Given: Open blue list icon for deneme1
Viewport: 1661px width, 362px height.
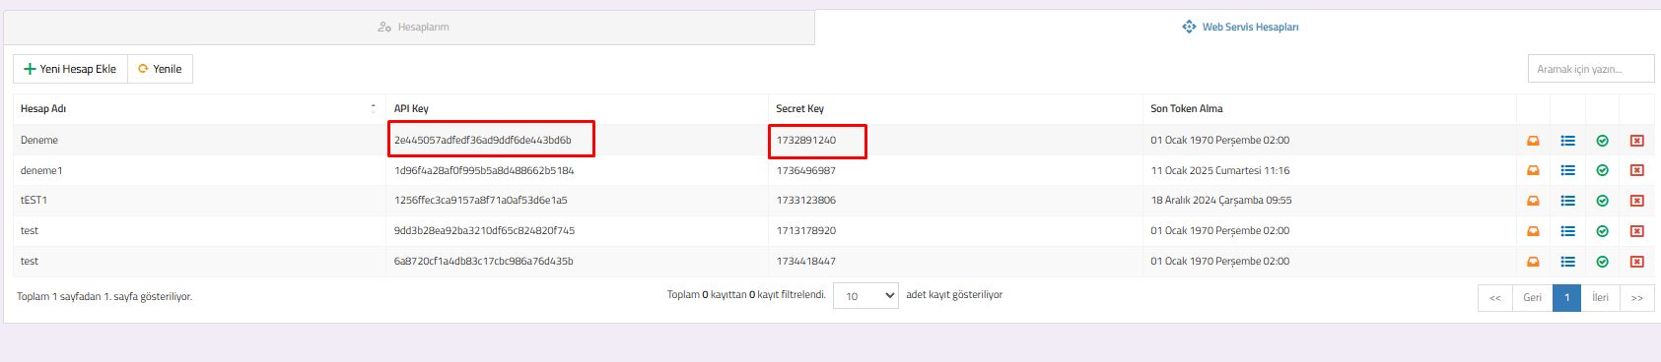Looking at the screenshot, I should (1567, 170).
